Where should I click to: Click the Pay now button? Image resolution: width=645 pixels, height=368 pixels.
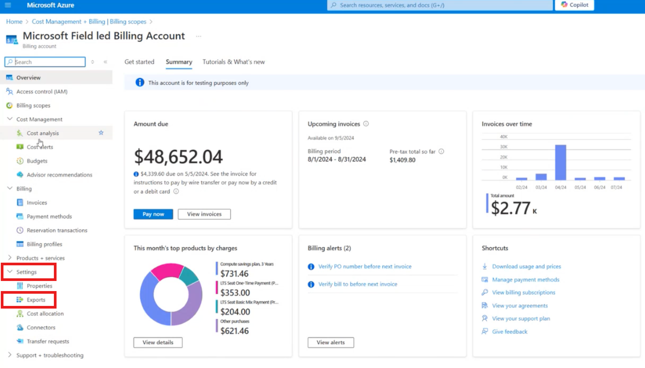pos(153,214)
